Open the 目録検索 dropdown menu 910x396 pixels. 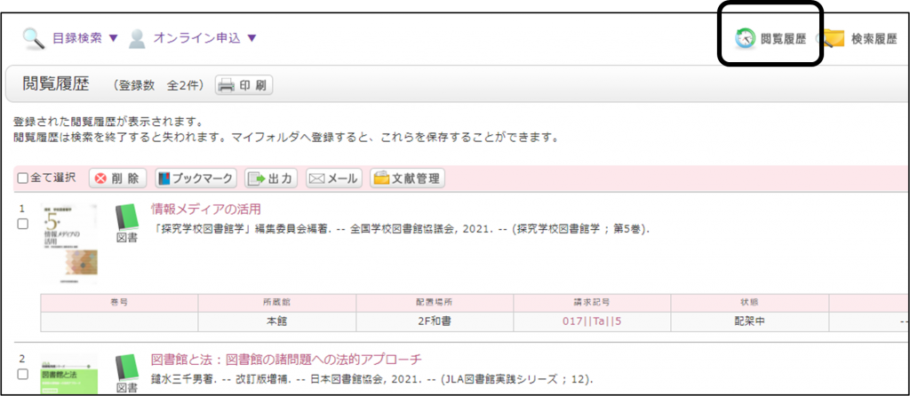pyautogui.click(x=85, y=38)
